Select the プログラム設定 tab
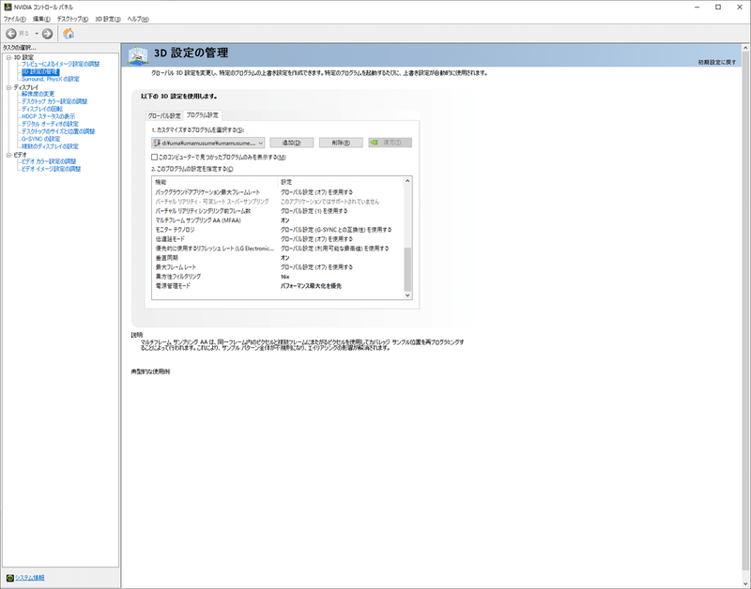 pos(202,114)
